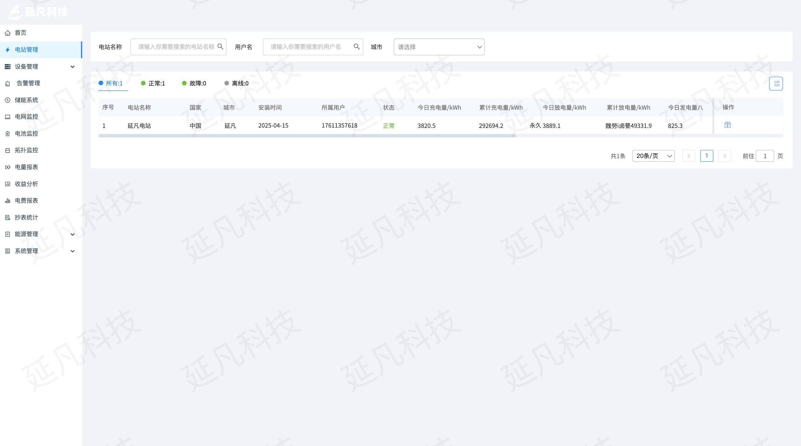This screenshot has width=801, height=446.
Task: Open the 20条/页 page size dropdown
Action: 653,156
